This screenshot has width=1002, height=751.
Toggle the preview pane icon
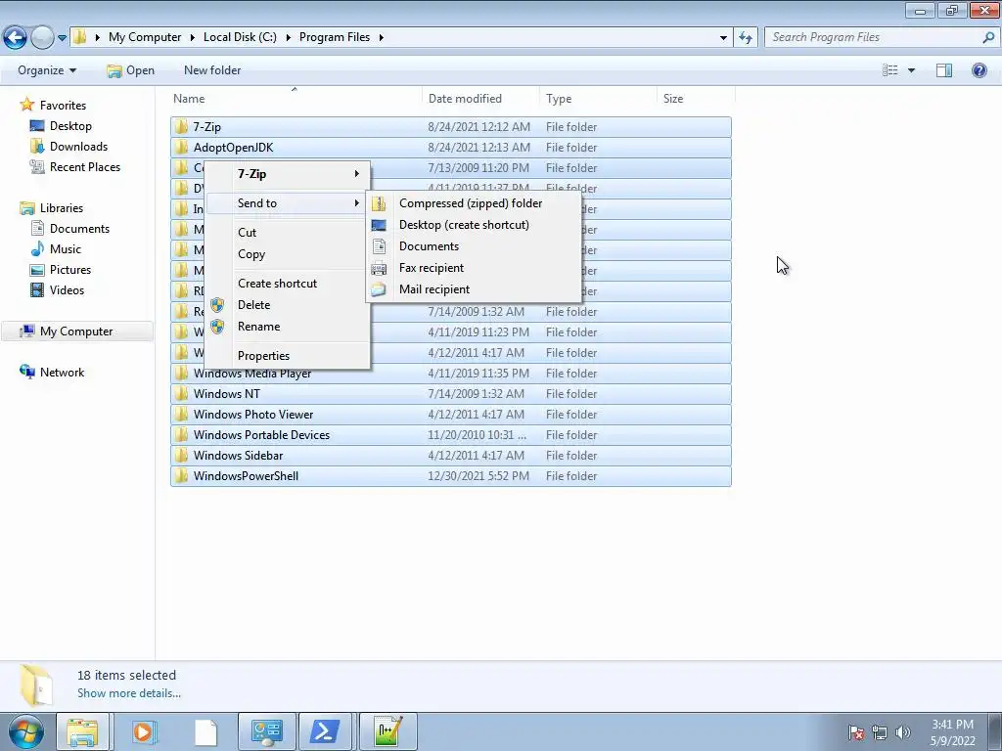tap(944, 70)
